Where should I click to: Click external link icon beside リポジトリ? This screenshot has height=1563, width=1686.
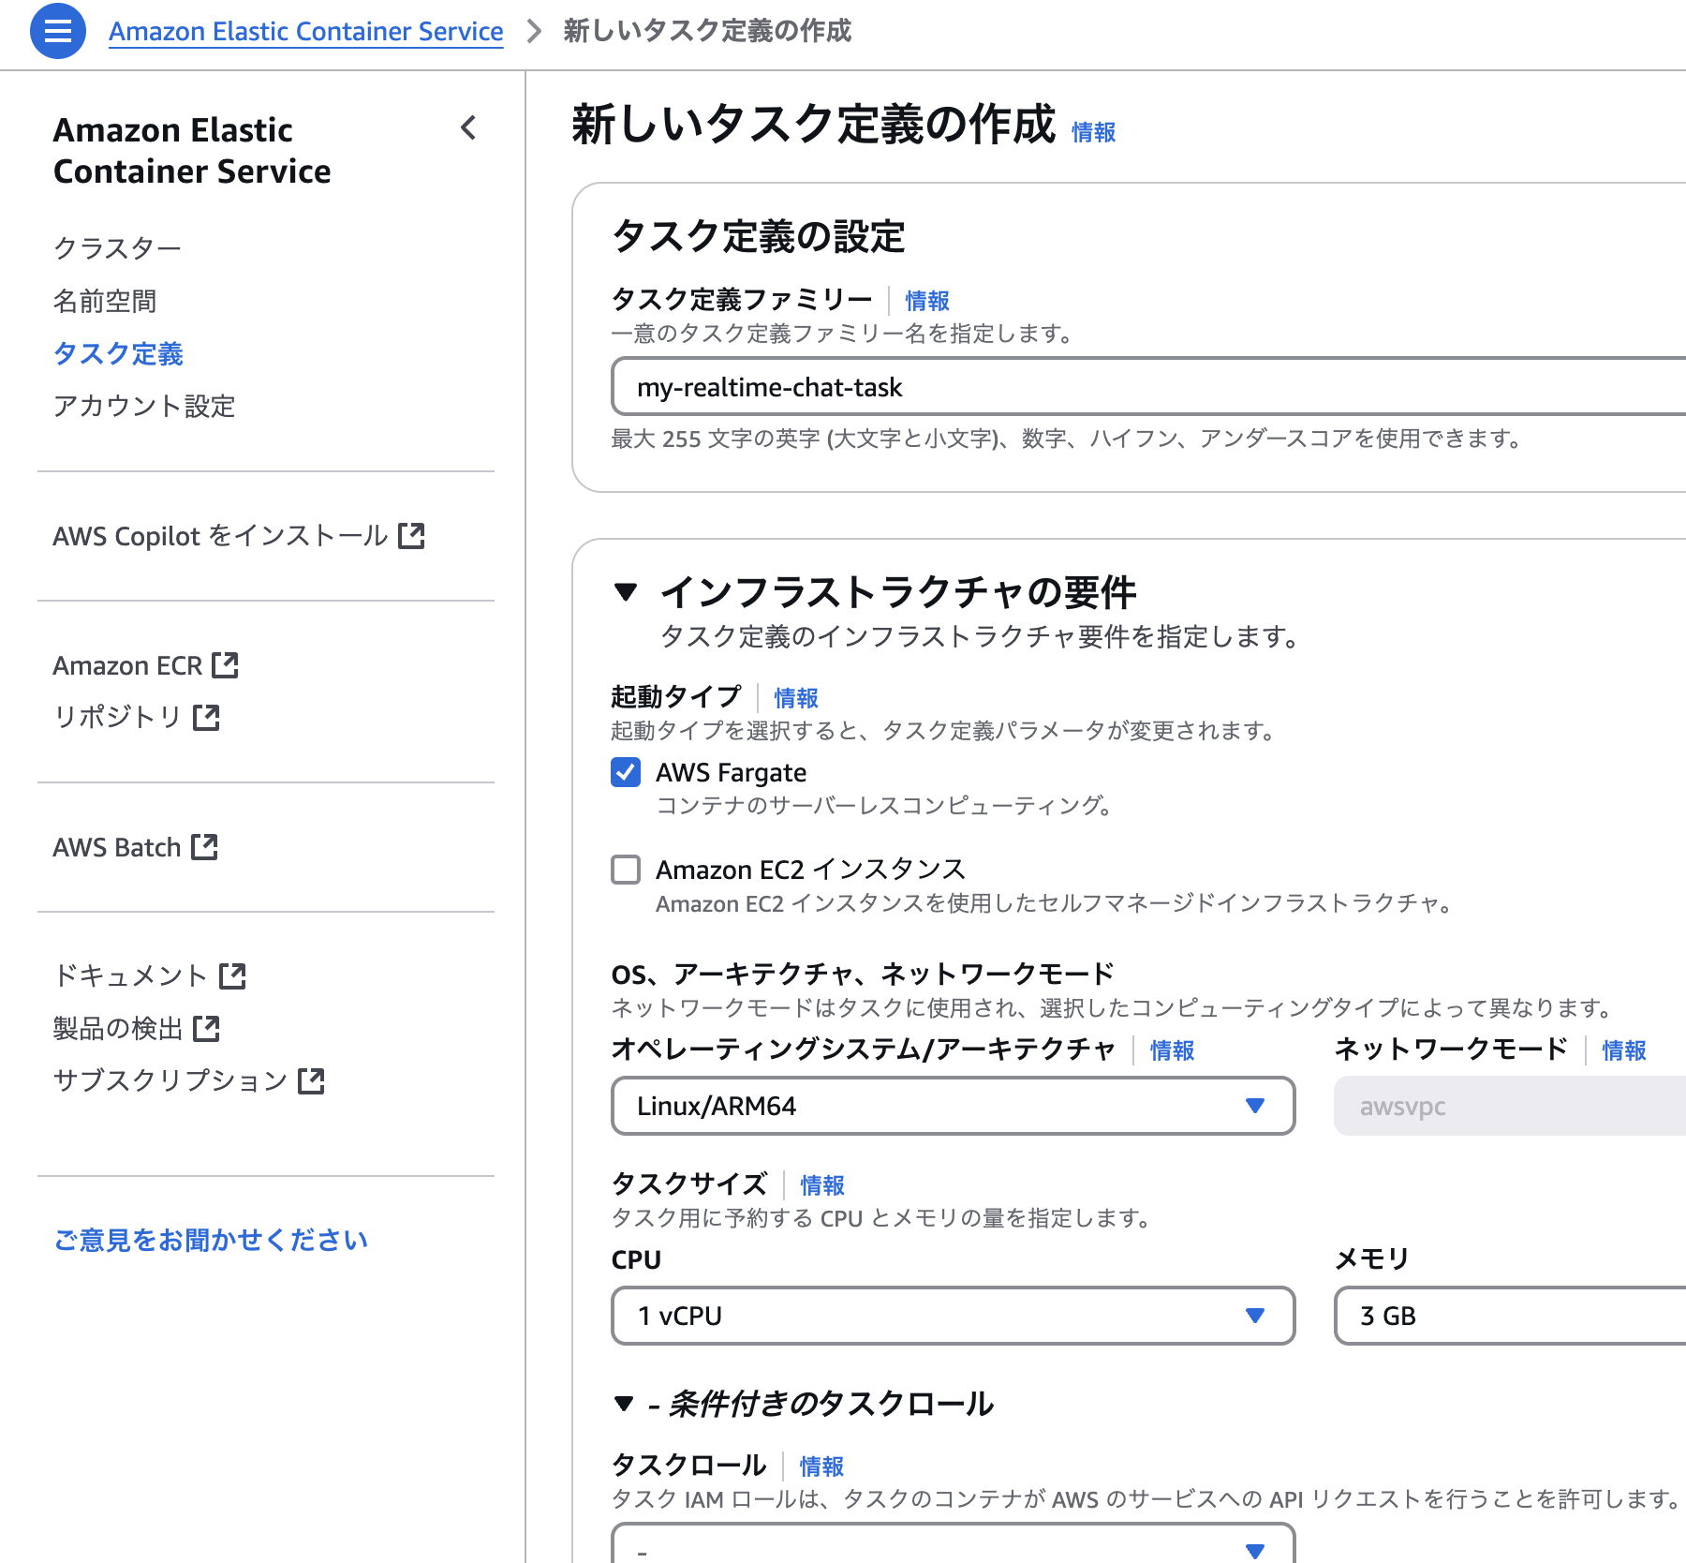[206, 718]
